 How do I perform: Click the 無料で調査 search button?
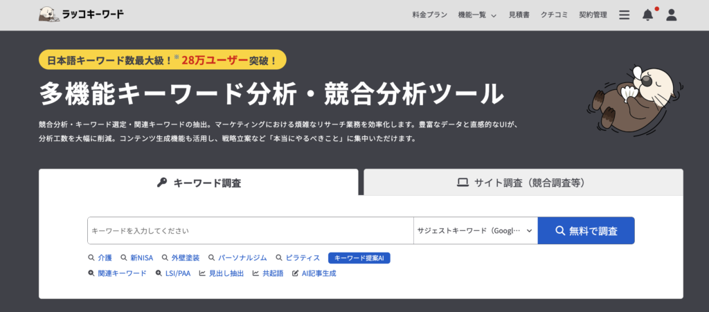586,230
